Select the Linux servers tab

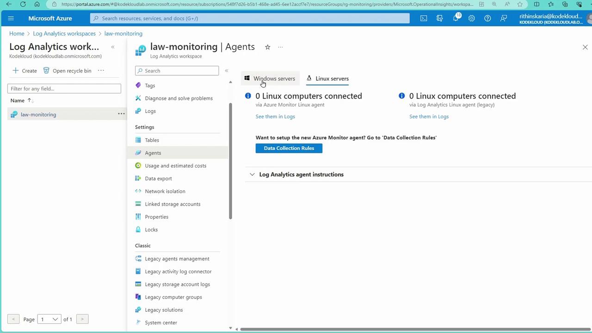(327, 79)
